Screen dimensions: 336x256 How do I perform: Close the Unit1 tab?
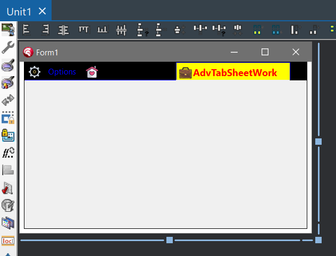(43, 11)
